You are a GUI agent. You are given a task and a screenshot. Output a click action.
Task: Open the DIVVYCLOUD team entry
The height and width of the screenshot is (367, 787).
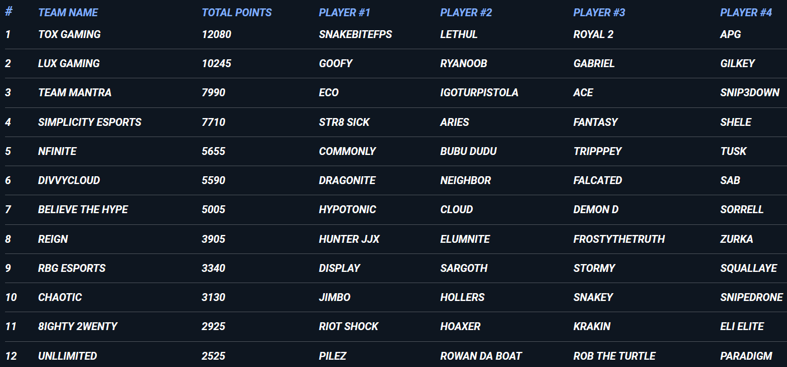click(x=69, y=180)
